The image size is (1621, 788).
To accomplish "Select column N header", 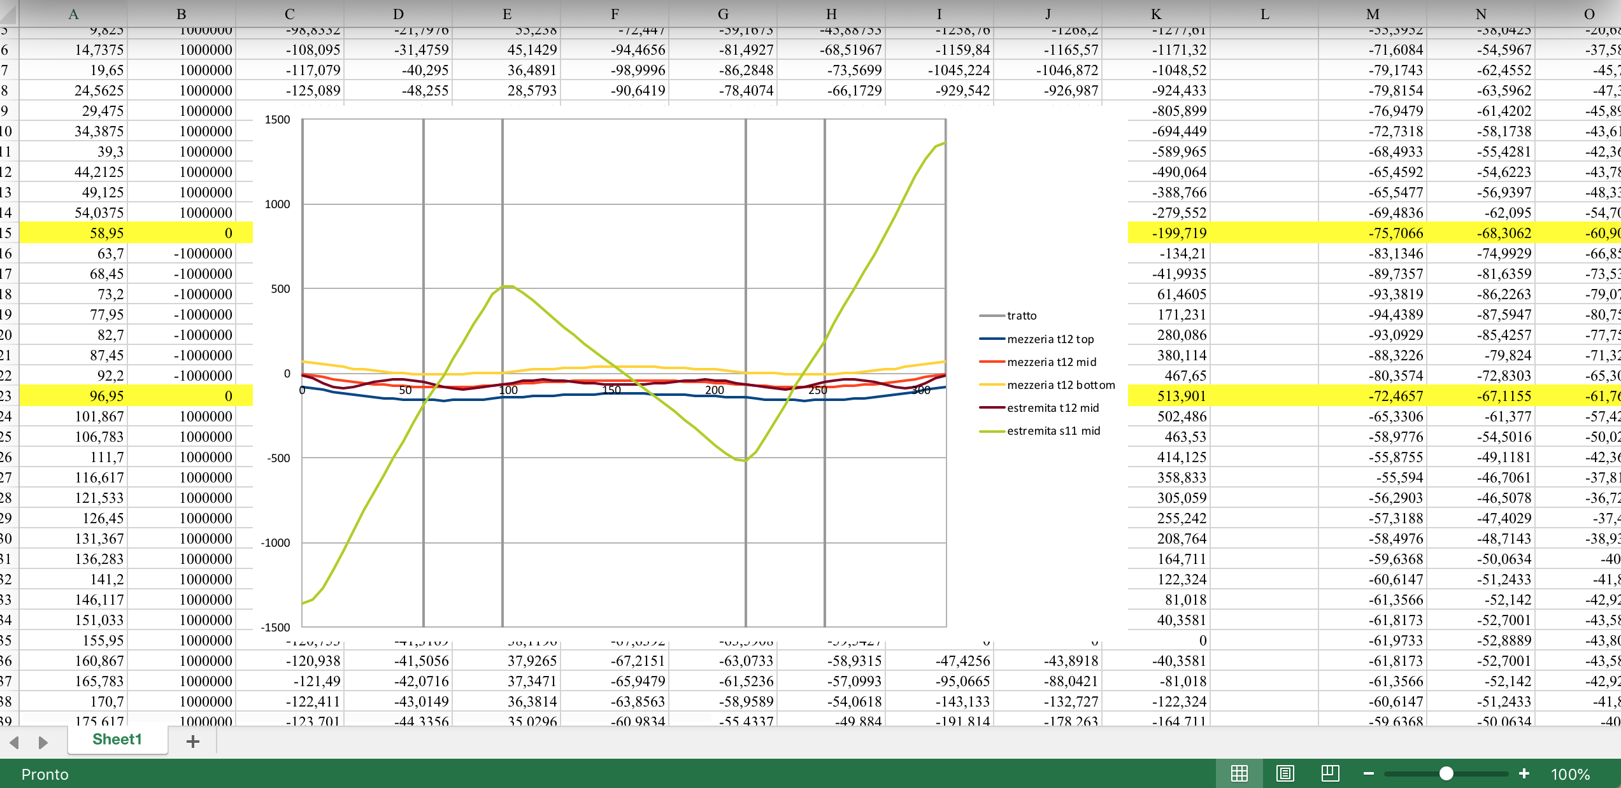I will point(1481,13).
